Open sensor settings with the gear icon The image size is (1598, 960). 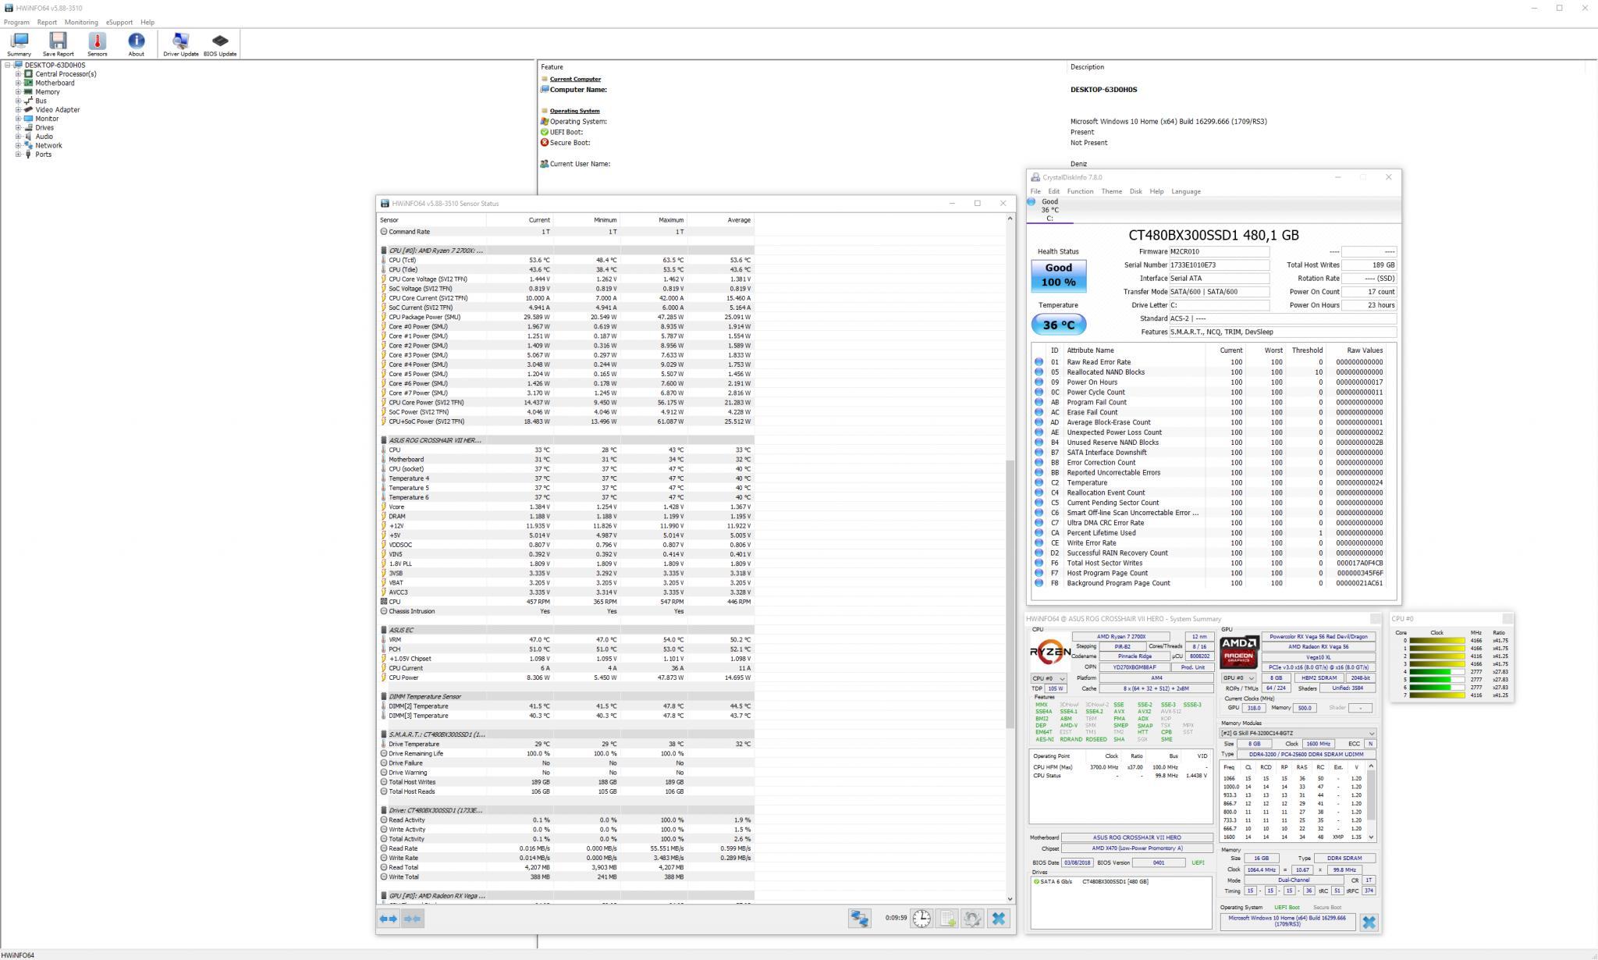point(972,919)
